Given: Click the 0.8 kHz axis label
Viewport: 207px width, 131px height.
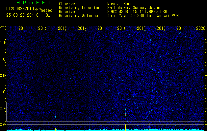Looking at the screenshot, I should [x=3, y=92].
